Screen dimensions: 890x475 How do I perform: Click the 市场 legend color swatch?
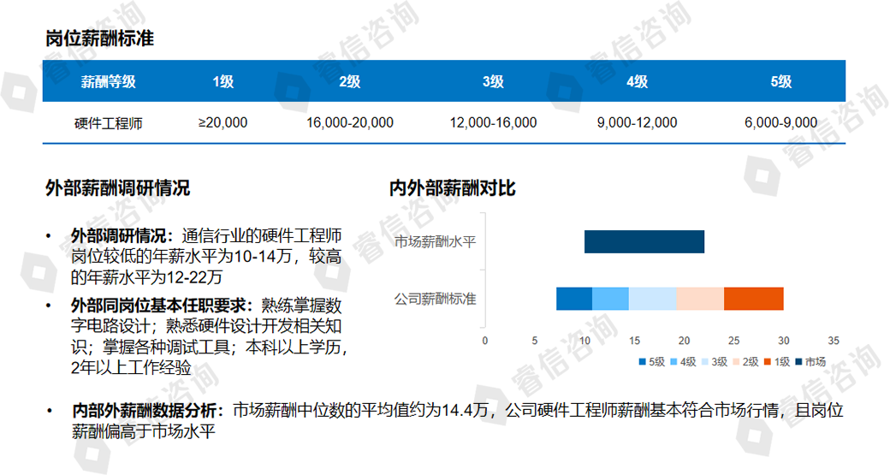800,362
